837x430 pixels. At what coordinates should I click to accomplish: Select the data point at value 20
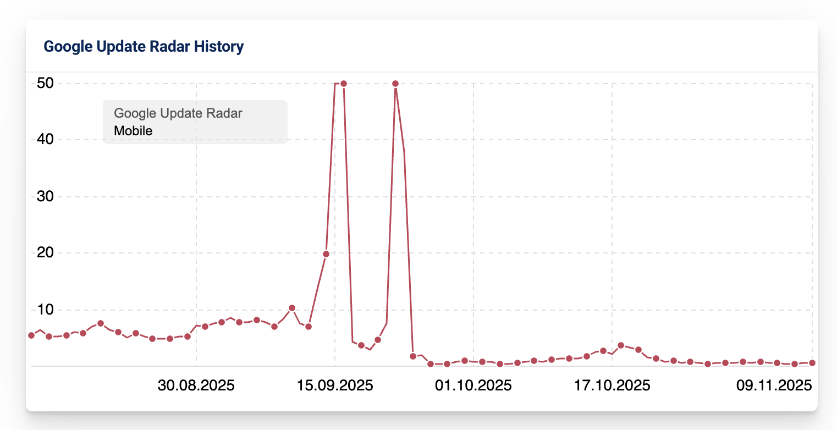point(326,254)
